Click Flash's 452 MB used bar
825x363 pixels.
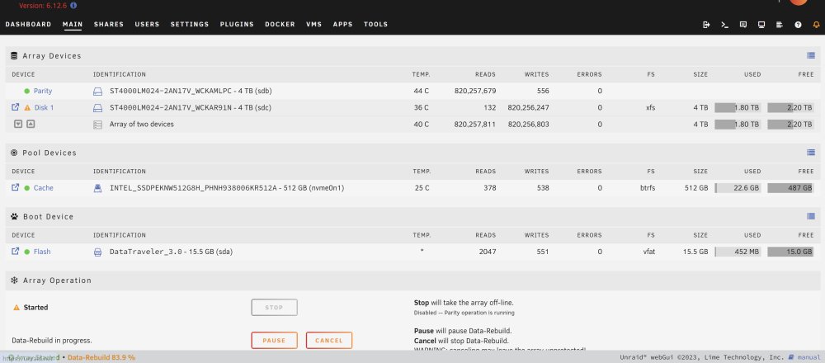pyautogui.click(x=738, y=252)
